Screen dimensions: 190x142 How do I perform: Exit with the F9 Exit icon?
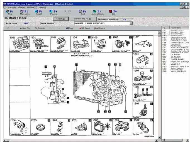tap(113, 12)
